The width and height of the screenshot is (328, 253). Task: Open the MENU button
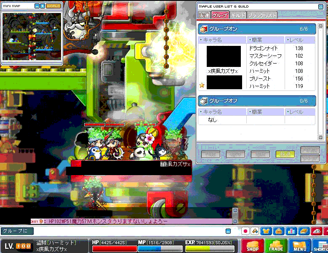(x=299, y=246)
